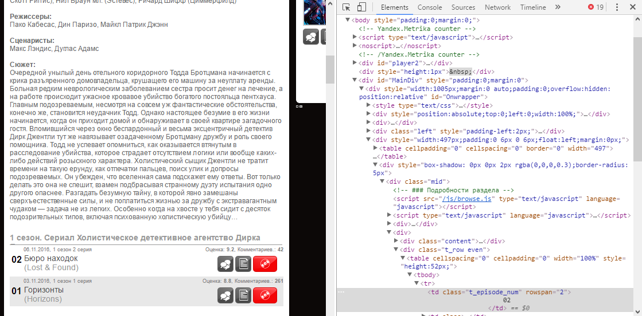Click English title (Horizons)
This screenshot has width=642, height=316.
click(42, 299)
